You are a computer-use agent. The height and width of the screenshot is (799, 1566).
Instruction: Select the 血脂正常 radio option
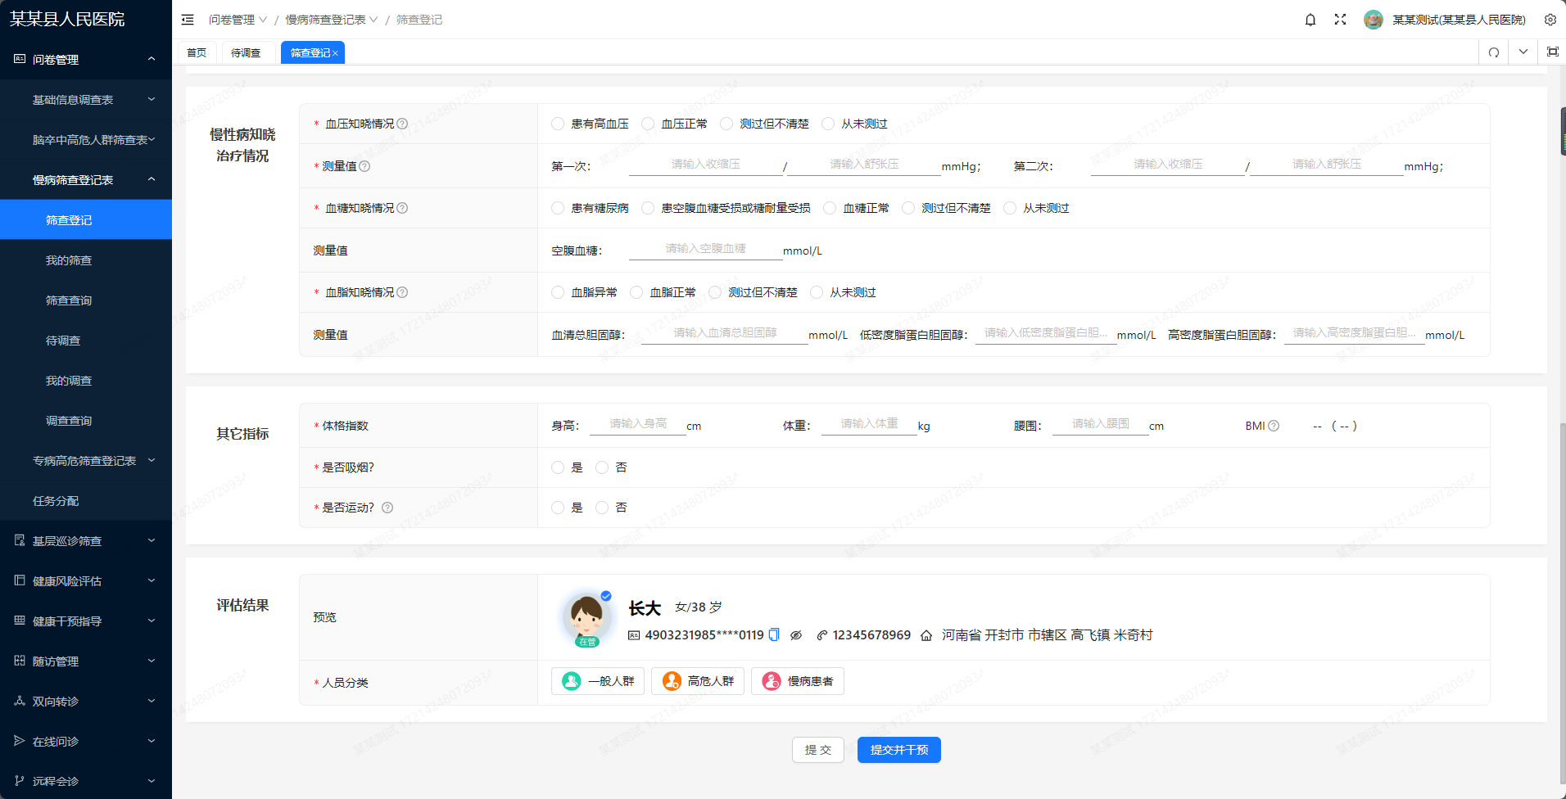coord(636,292)
